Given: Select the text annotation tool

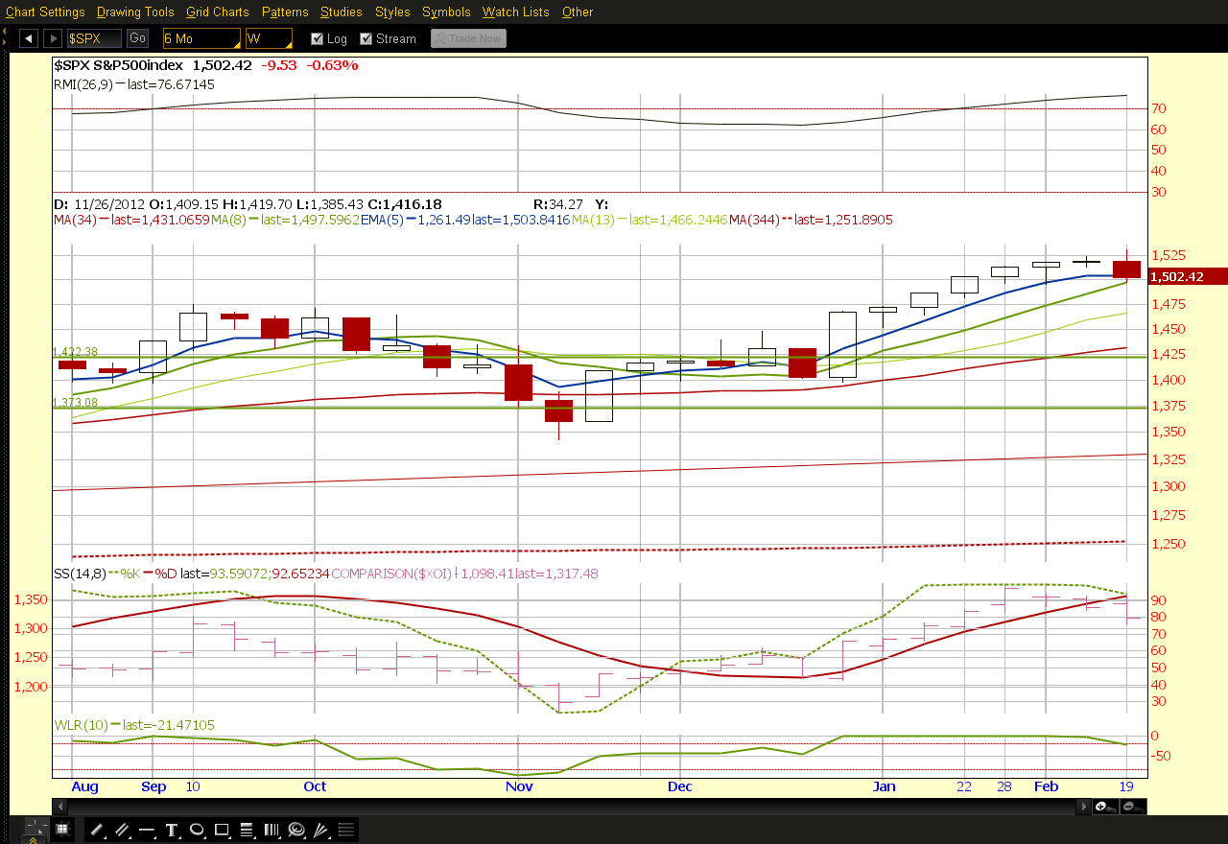Looking at the screenshot, I should pyautogui.click(x=172, y=830).
